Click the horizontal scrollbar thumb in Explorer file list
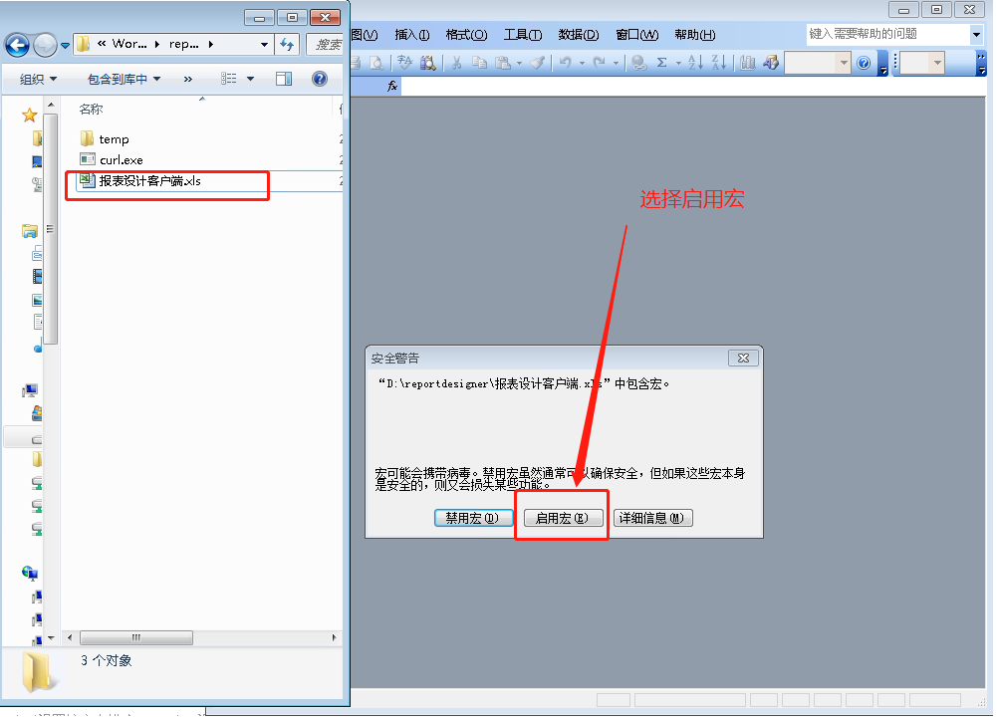Screen dimensions: 997x720 point(136,637)
